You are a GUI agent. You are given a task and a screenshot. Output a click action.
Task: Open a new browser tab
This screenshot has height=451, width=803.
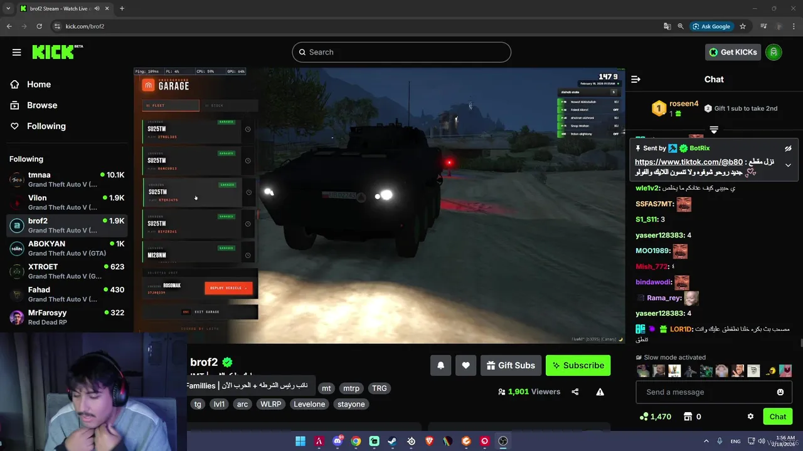click(122, 8)
